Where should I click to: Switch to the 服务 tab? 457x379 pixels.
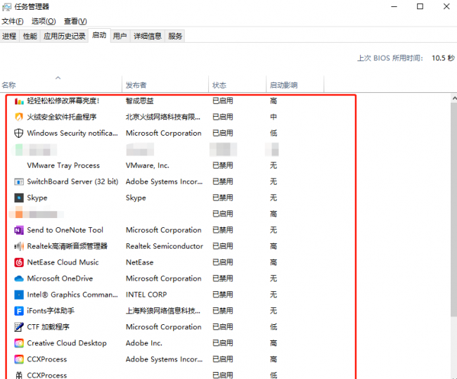tap(175, 36)
